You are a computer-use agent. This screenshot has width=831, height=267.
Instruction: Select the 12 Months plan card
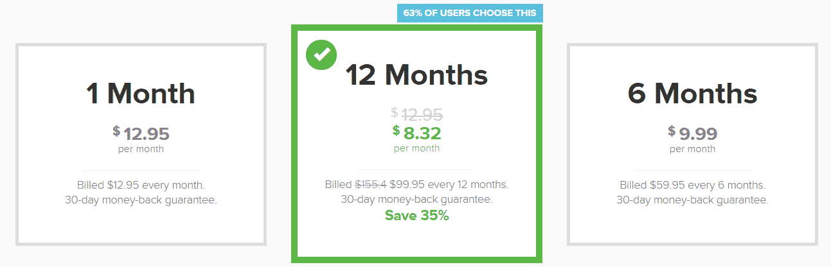(x=416, y=144)
